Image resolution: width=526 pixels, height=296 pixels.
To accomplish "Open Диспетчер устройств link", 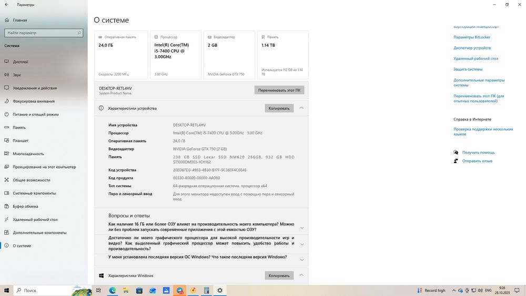I will [472, 48].
